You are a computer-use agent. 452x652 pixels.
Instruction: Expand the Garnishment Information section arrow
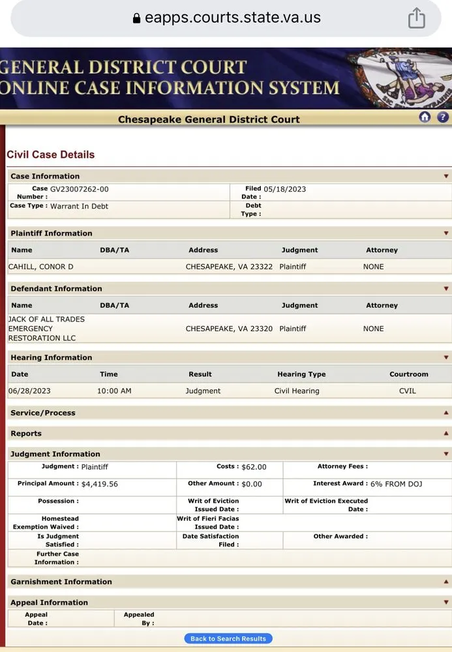[x=446, y=582]
